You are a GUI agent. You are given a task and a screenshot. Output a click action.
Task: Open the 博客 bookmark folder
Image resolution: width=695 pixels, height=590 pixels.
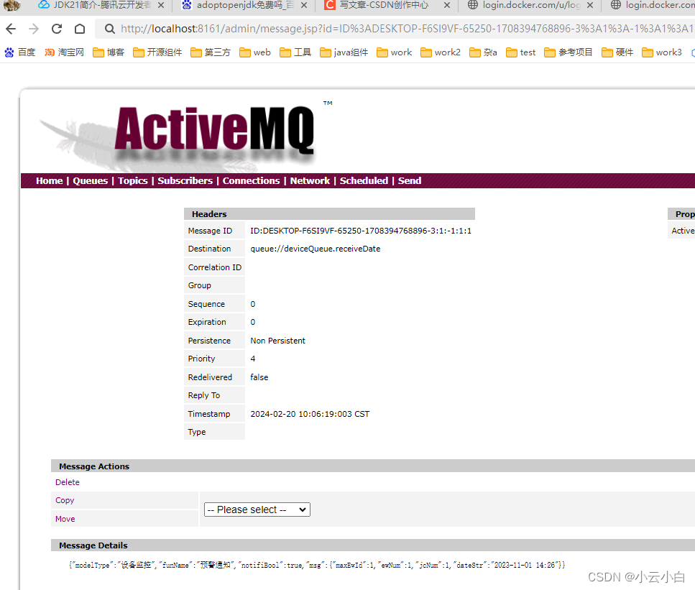coord(109,52)
